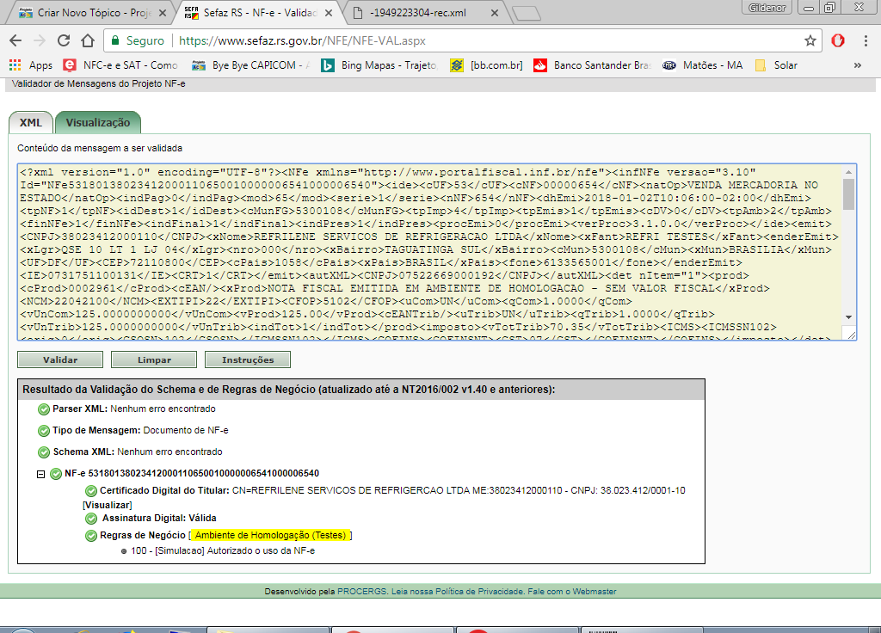Viewport: 881px width, 633px height.
Task: Click the XML text area scrollbar thumb
Action: pos(848,194)
